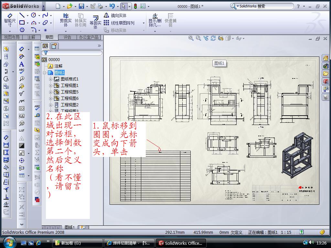Click the Undo icon

tap(112, 6)
